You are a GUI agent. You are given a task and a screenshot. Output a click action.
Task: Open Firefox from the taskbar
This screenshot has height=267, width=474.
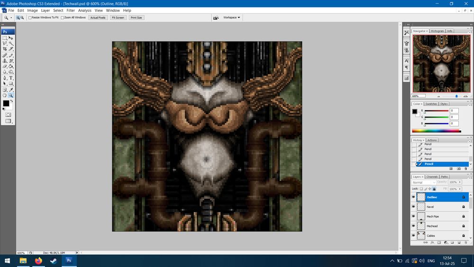tap(38, 260)
